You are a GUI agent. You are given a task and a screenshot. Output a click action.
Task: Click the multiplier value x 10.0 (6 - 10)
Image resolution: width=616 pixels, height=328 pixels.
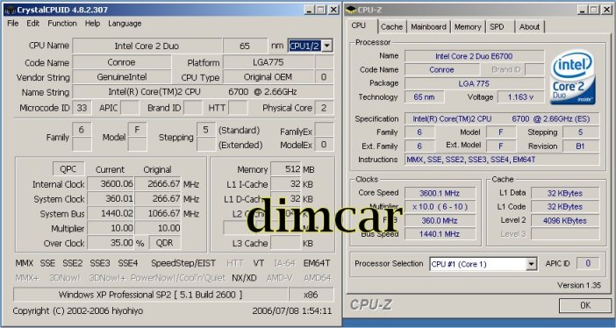pyautogui.click(x=440, y=207)
